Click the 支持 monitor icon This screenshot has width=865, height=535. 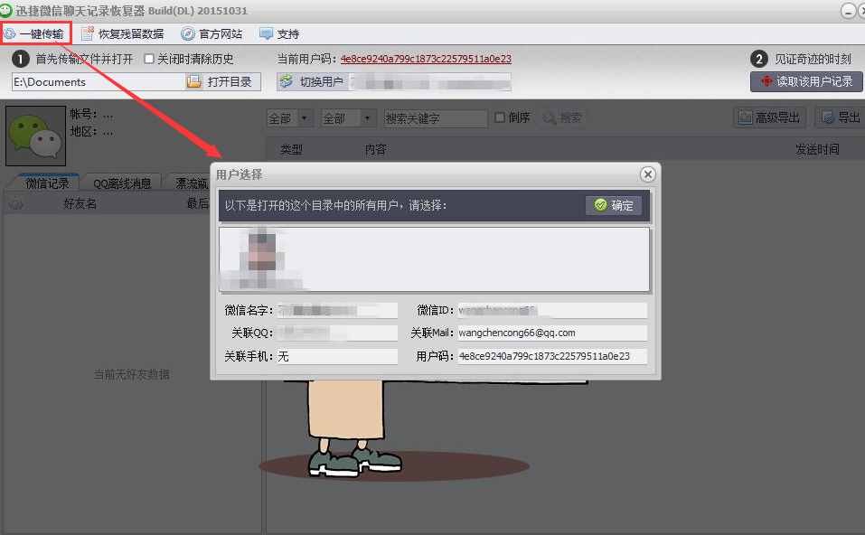(266, 34)
